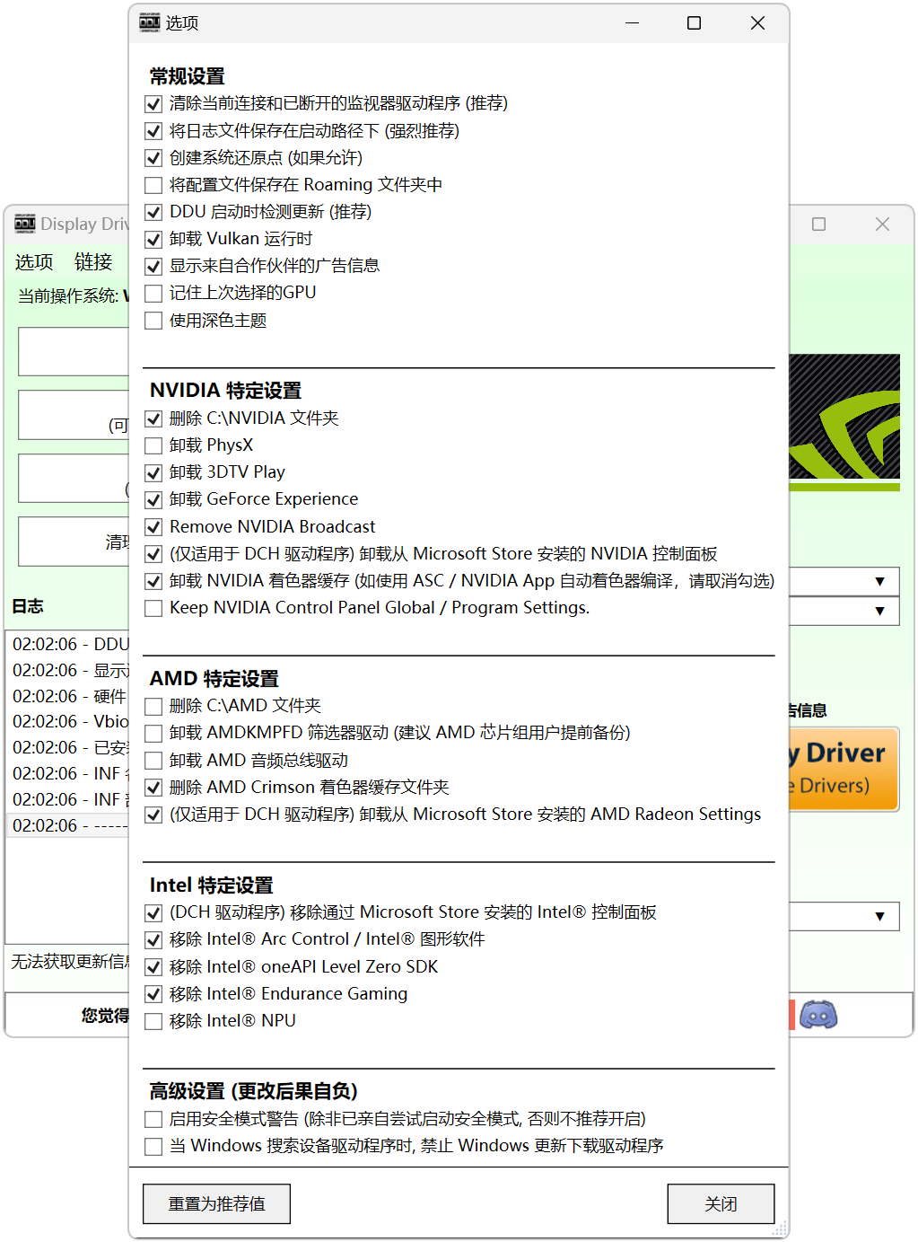918x1242 pixels.
Task: Open 选项 menu in main window
Action: [34, 261]
